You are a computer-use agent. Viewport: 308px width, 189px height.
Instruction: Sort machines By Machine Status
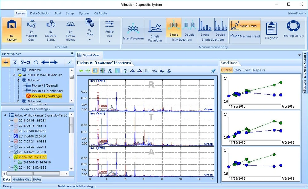pyautogui.click(x=51, y=30)
